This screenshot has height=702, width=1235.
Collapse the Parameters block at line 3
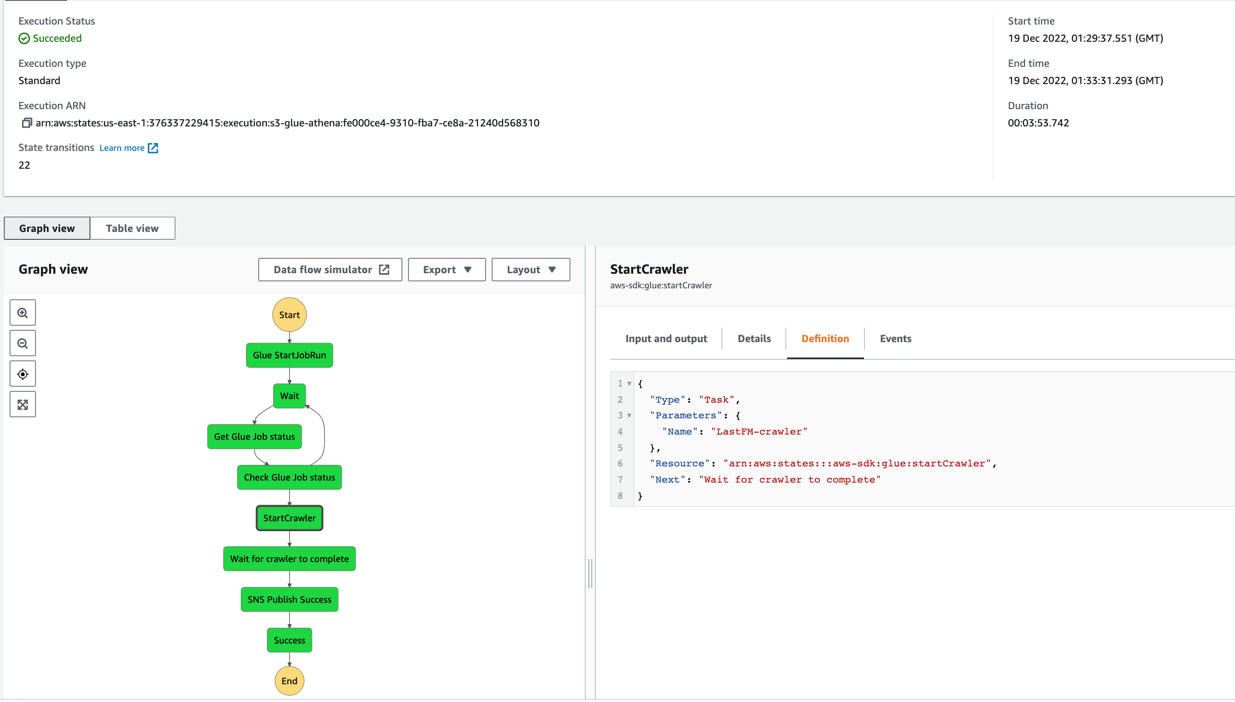point(630,416)
